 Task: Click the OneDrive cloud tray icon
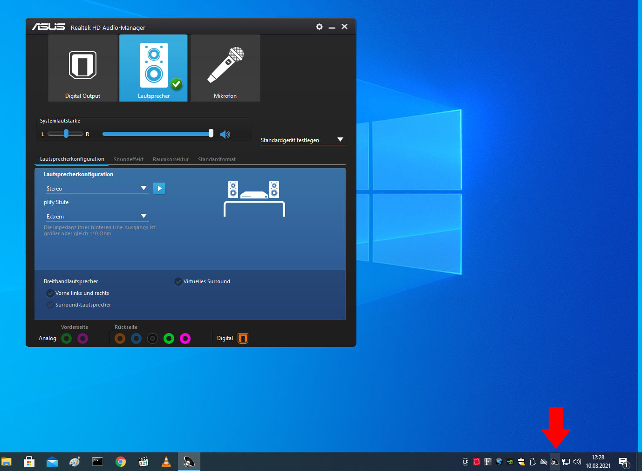(x=544, y=462)
